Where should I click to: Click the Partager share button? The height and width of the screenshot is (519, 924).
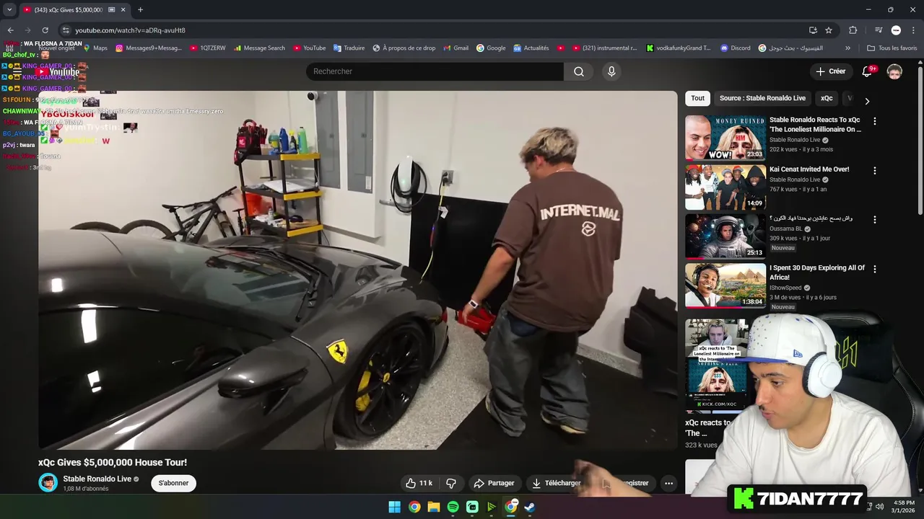click(x=494, y=483)
